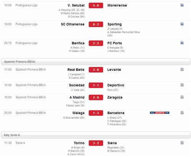
Task: Open the Benfica team link
Action: 78,43
